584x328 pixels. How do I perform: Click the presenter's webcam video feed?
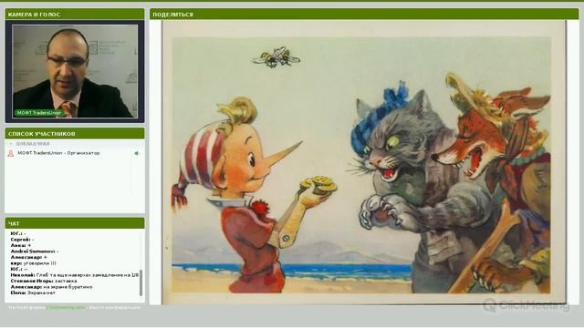[75, 71]
